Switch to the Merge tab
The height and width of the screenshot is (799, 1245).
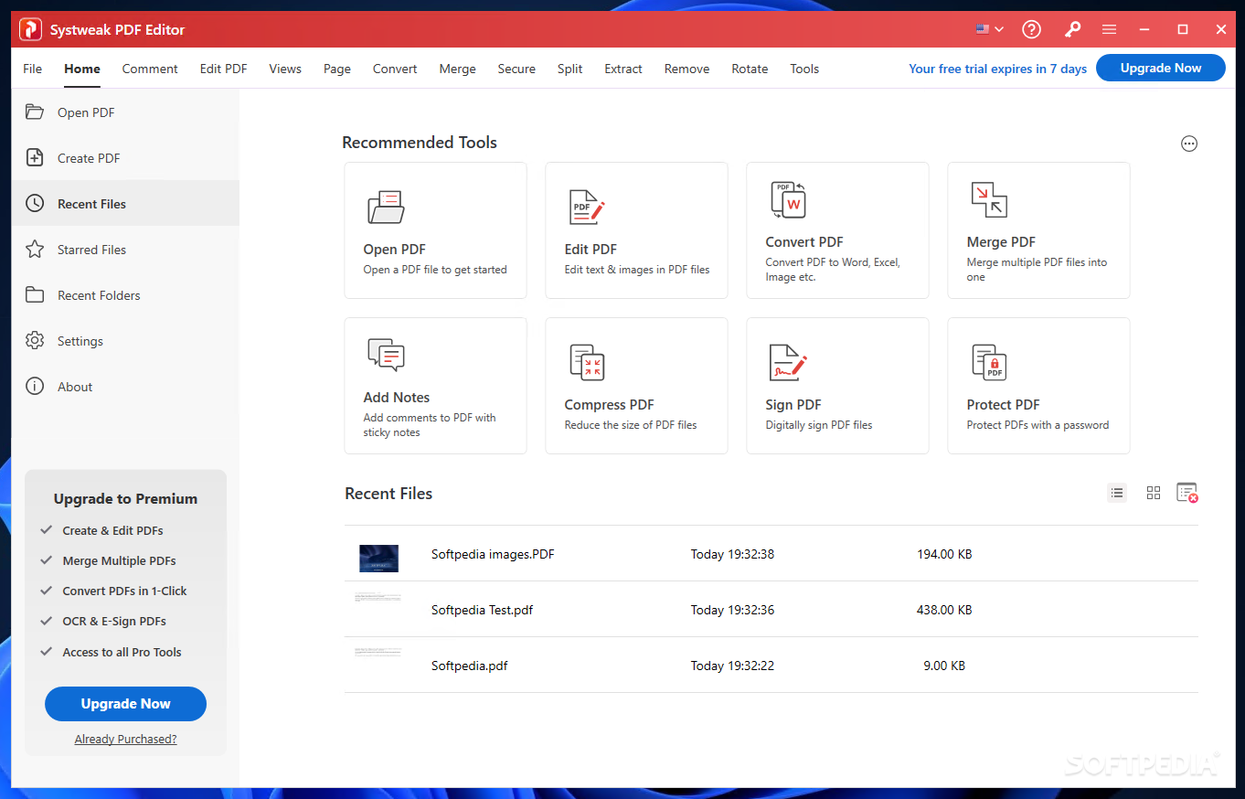(x=458, y=69)
